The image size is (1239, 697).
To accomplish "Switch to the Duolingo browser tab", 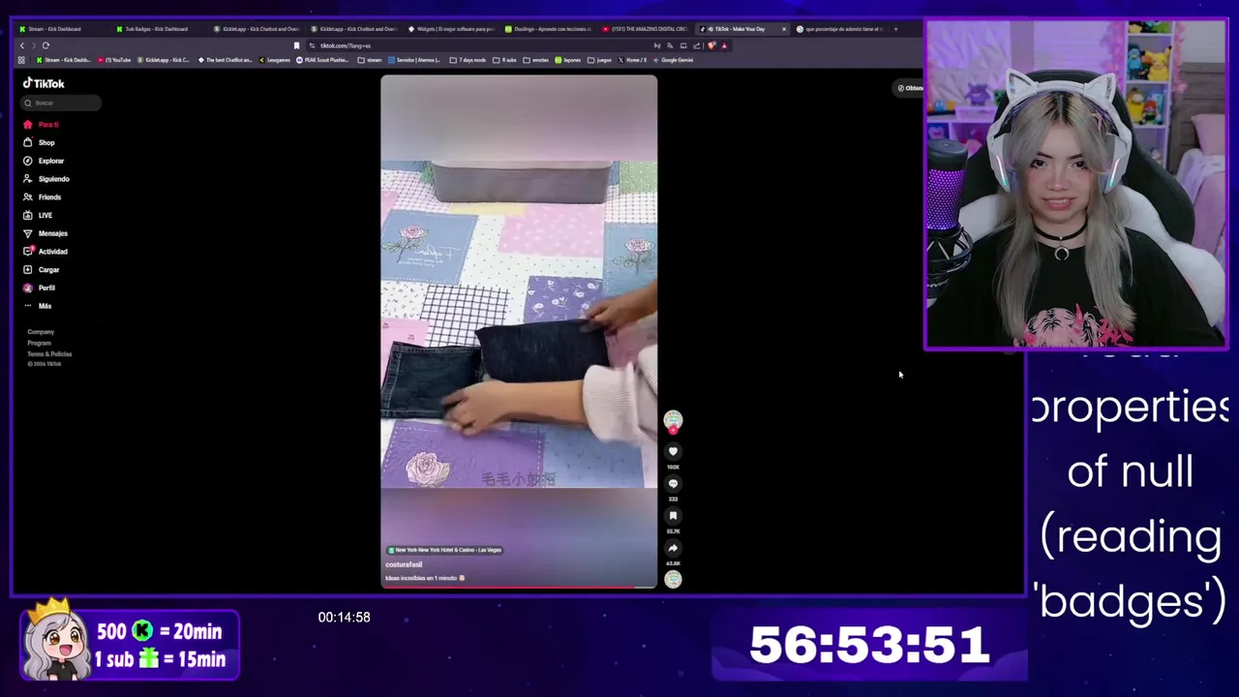I will pos(547,29).
